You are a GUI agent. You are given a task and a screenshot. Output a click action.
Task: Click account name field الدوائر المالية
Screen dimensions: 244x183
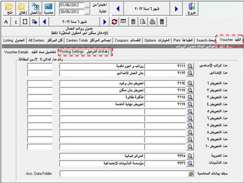102,156
